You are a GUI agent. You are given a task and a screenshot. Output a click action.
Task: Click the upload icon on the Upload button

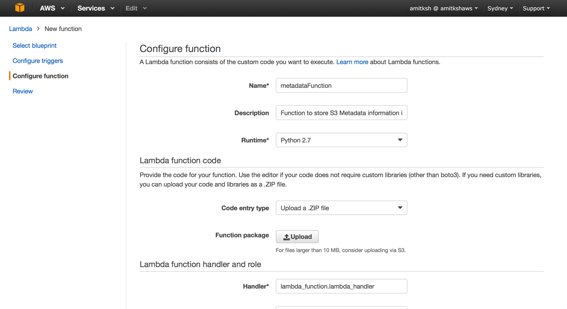click(x=286, y=237)
